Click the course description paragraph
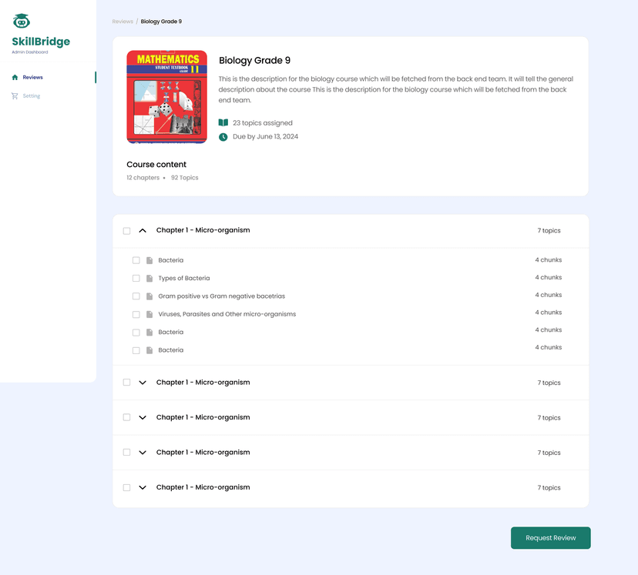Screen dimensions: 638x575 click(395, 89)
